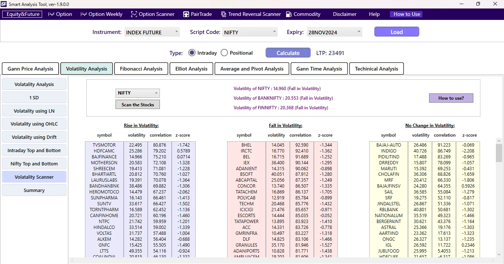The height and width of the screenshot is (264, 504).
Task: Open the Gann Time Analysis tab
Action: tap(319, 68)
